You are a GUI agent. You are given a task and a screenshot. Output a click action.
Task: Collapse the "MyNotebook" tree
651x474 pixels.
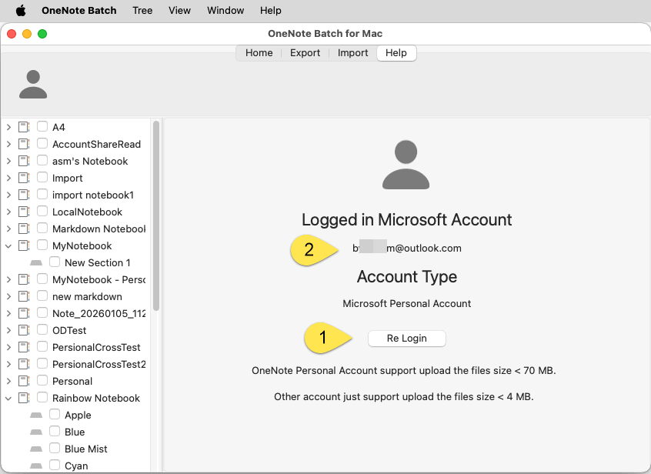[x=8, y=245]
